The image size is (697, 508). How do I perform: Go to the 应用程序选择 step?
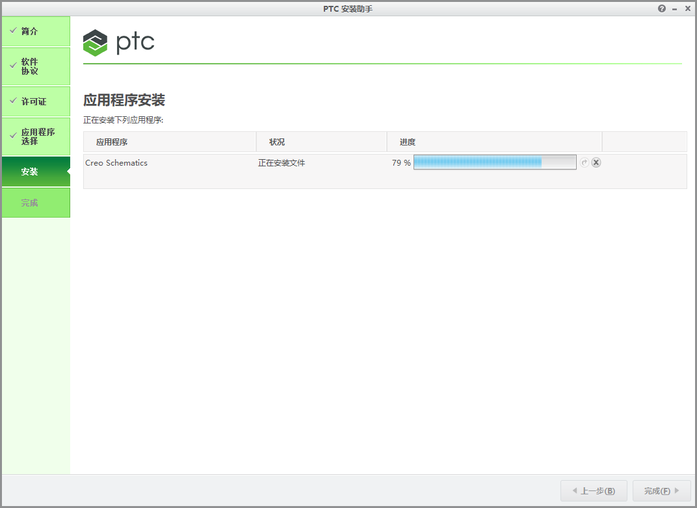36,136
